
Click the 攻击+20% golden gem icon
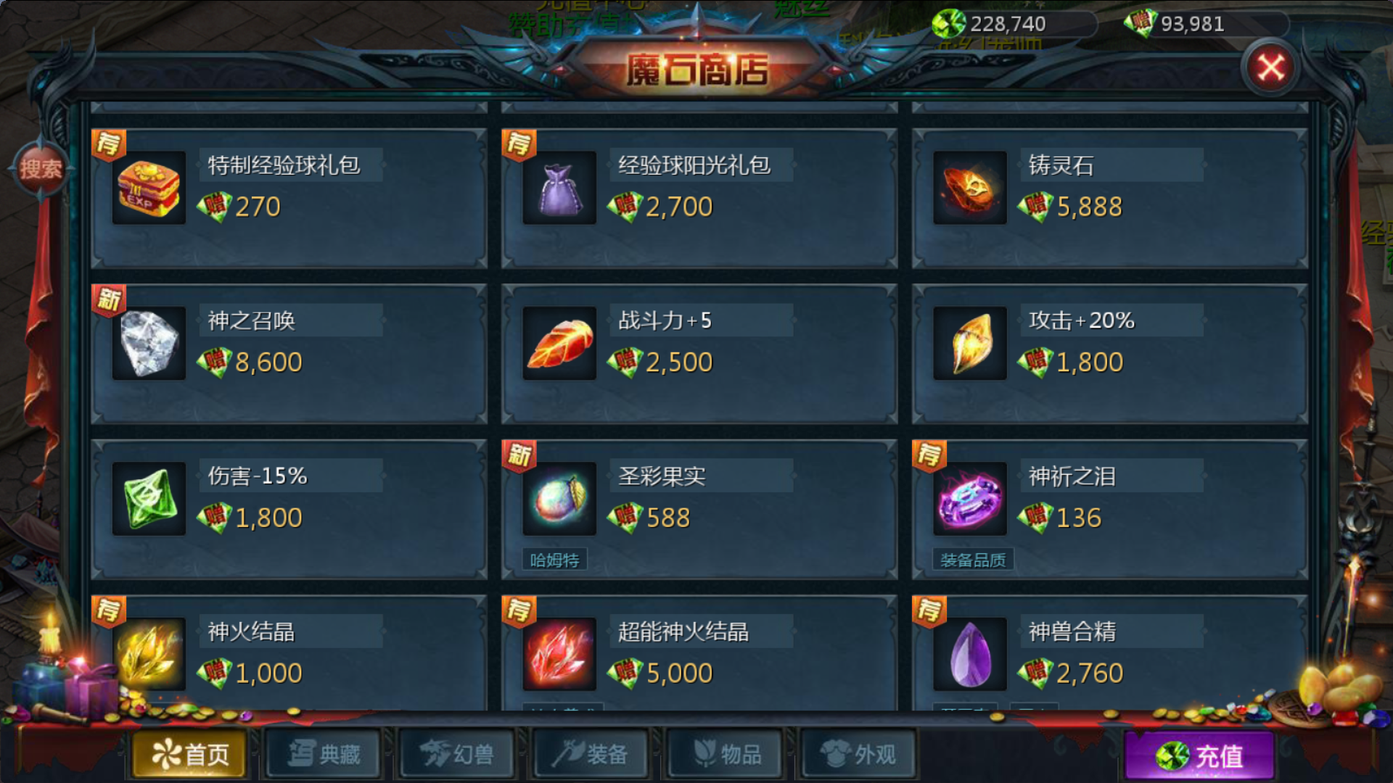[970, 343]
